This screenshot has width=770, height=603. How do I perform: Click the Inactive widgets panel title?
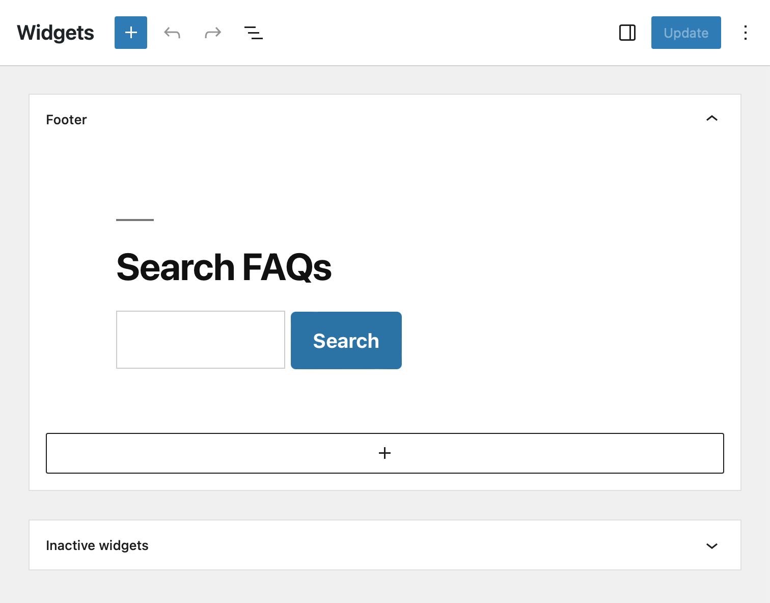pos(97,545)
